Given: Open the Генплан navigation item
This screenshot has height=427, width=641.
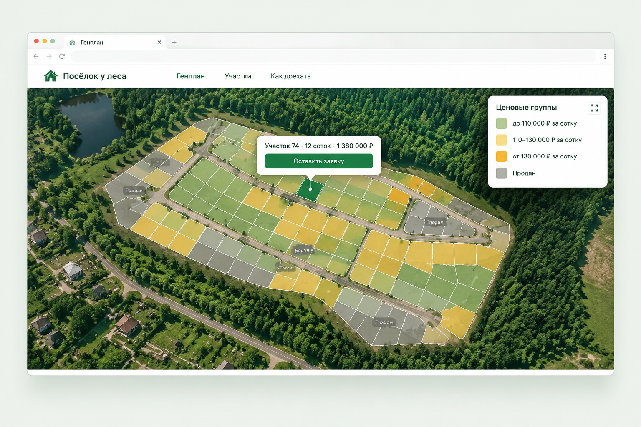Looking at the screenshot, I should (191, 76).
